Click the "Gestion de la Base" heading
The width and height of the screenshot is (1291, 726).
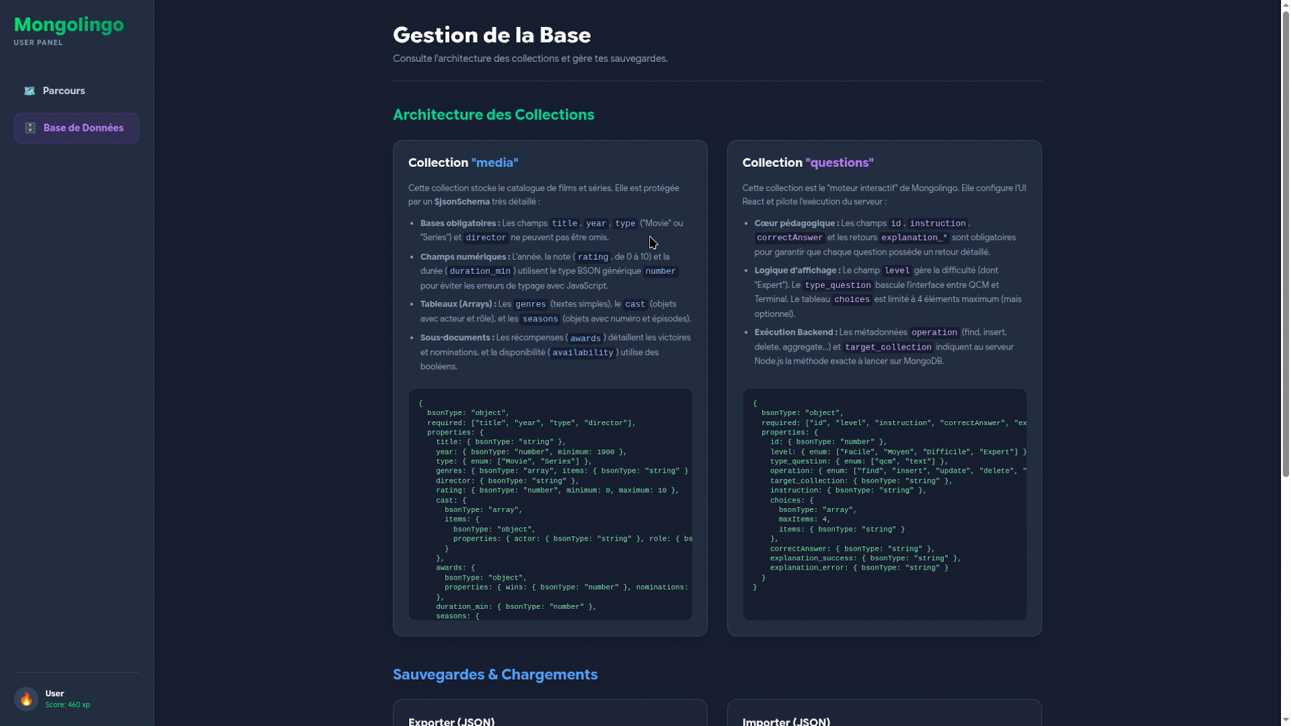click(491, 35)
